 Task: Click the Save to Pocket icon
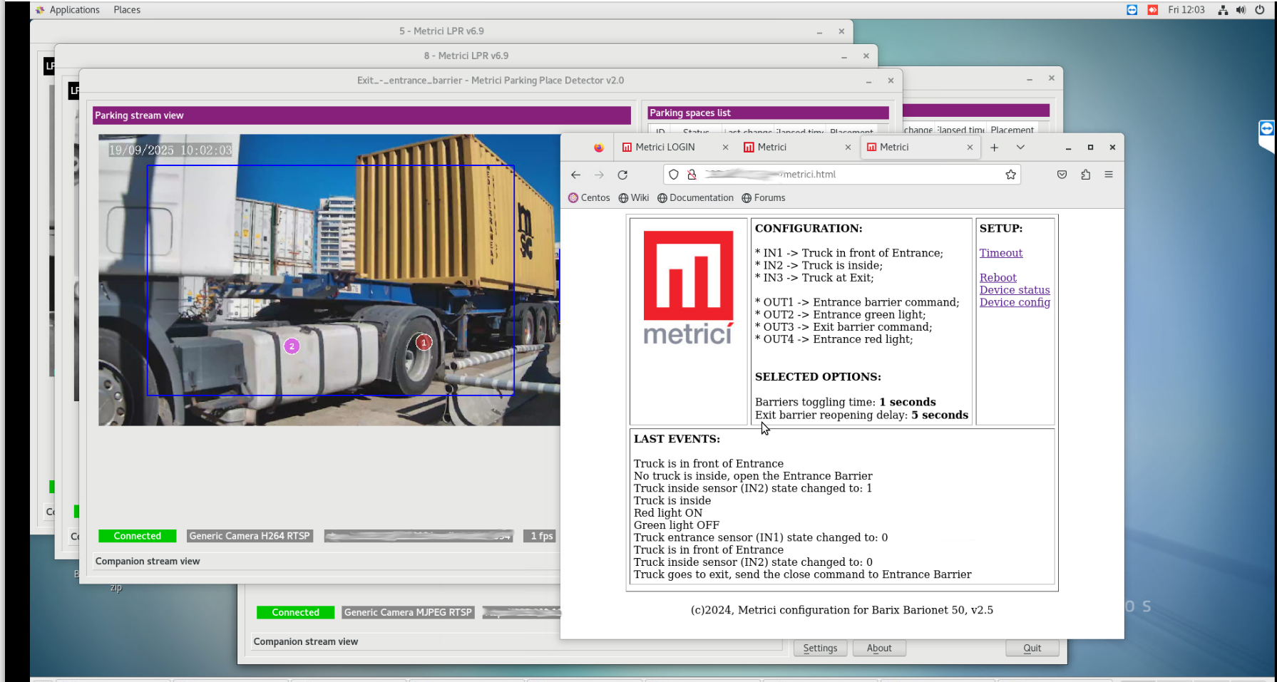(x=1062, y=175)
